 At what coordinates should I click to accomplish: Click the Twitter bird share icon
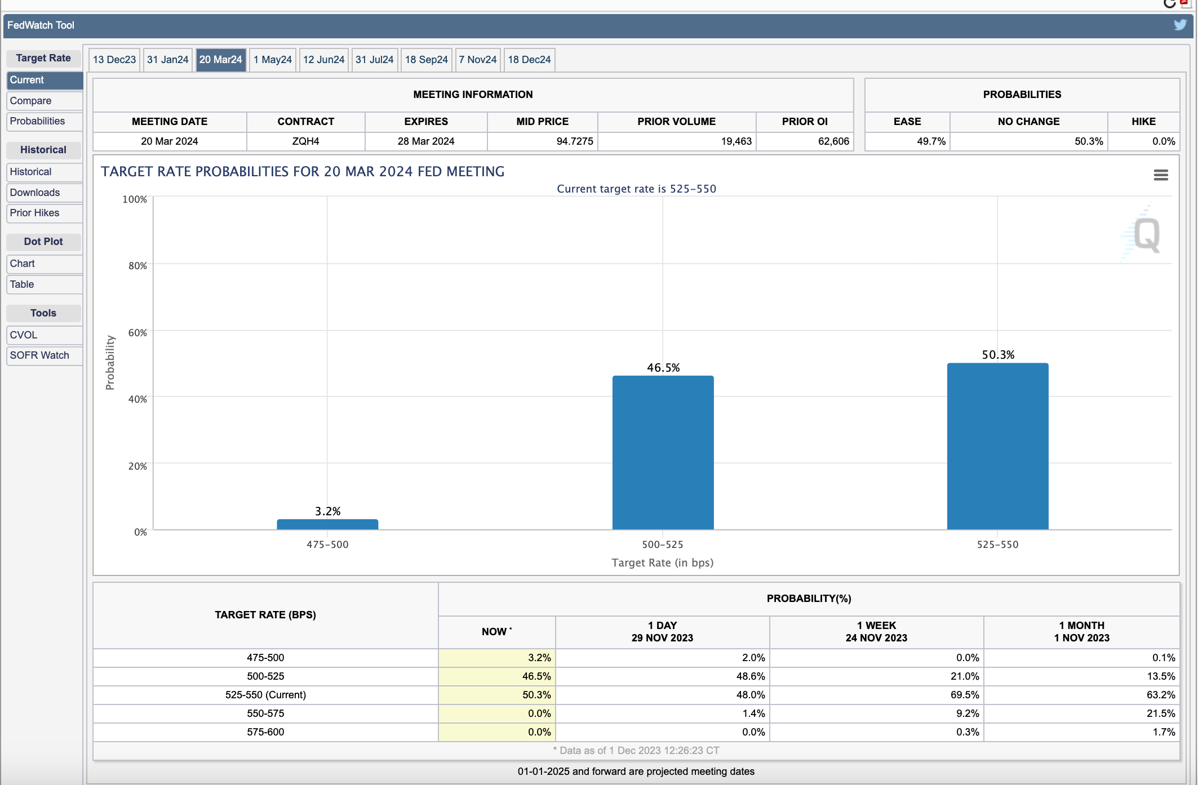pyautogui.click(x=1180, y=25)
